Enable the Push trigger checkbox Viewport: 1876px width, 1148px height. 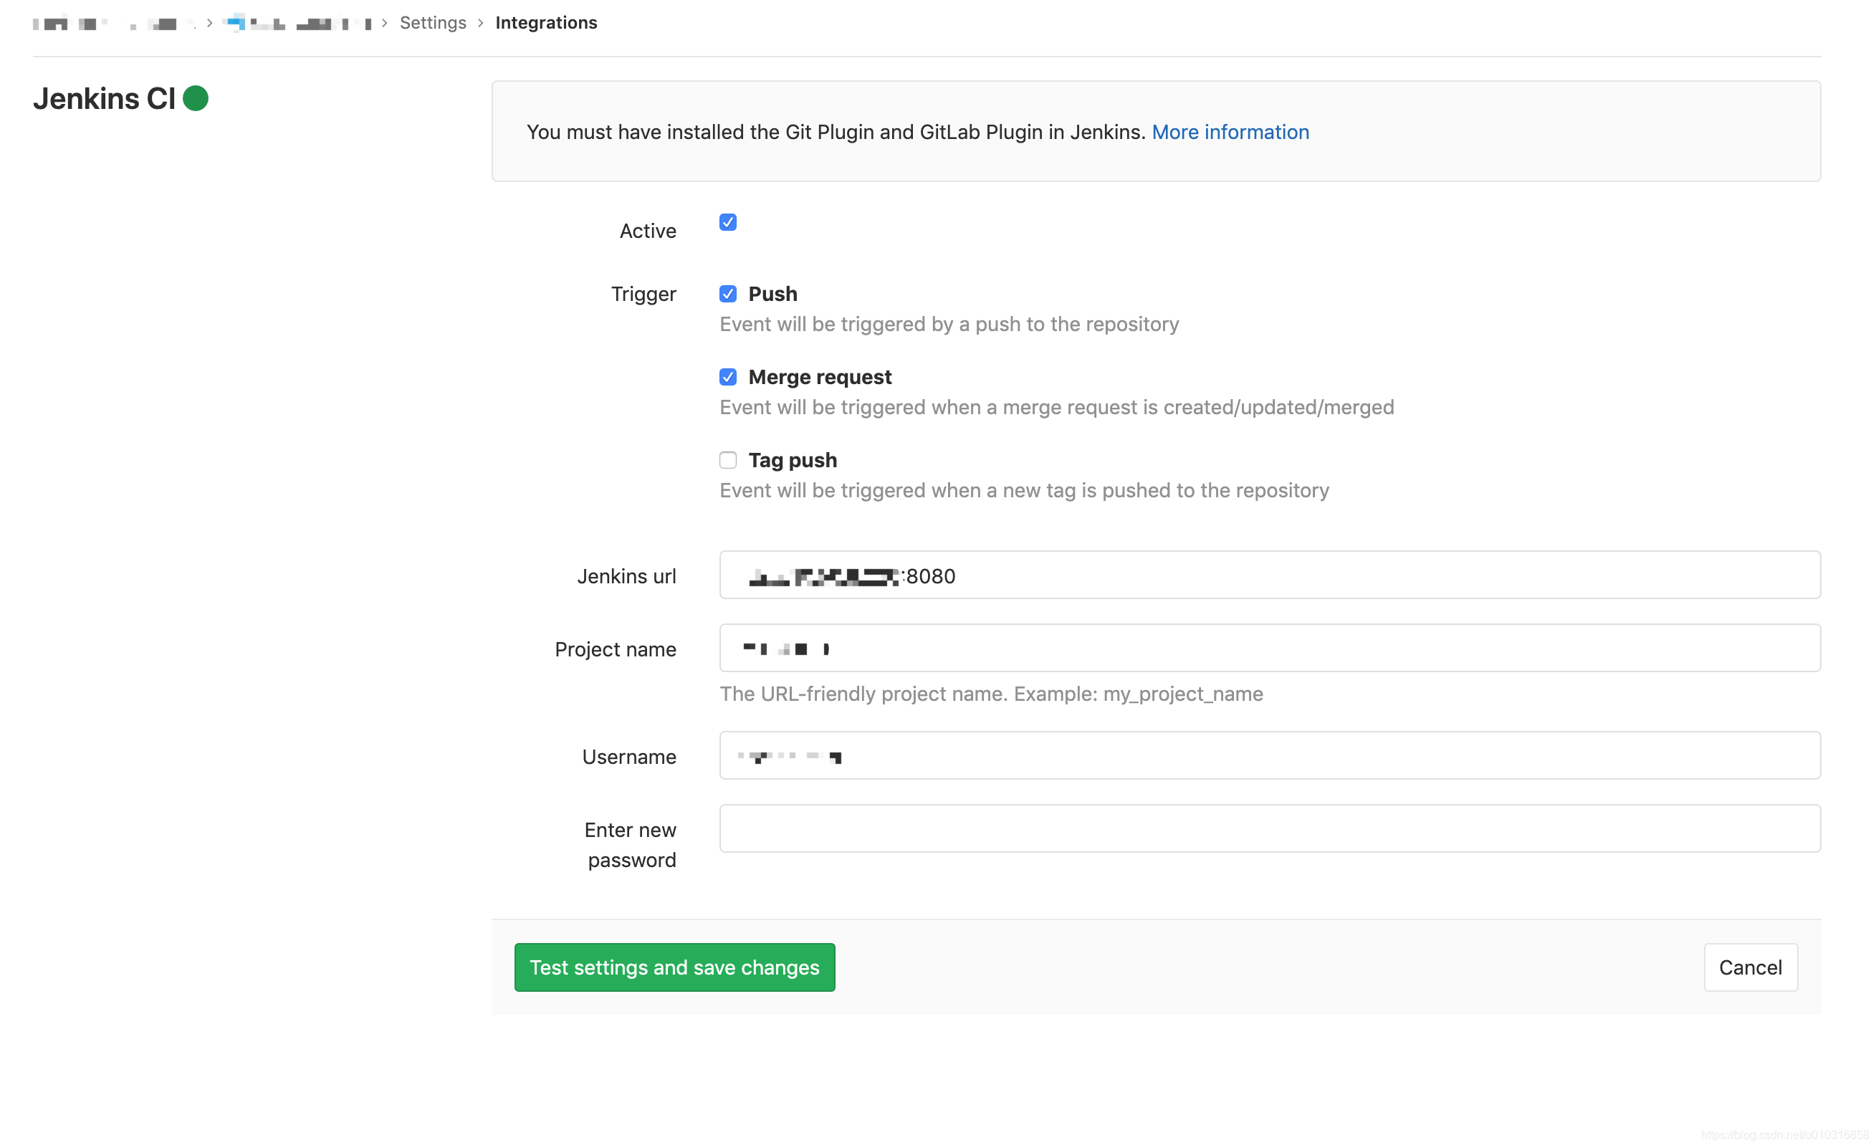click(x=729, y=293)
